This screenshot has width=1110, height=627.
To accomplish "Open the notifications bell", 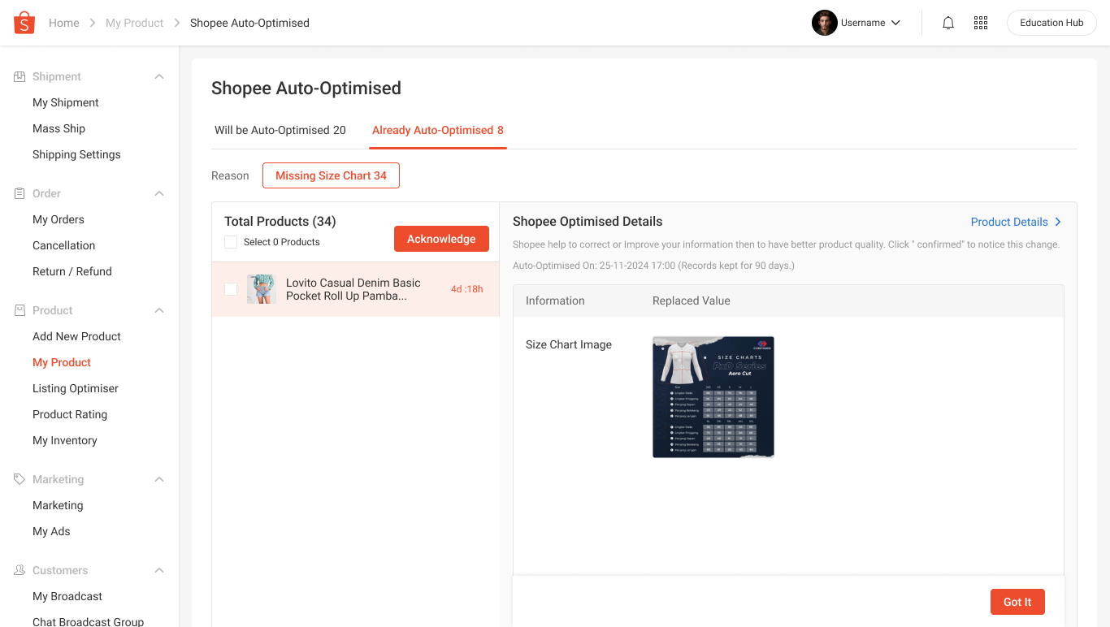I will tap(947, 23).
